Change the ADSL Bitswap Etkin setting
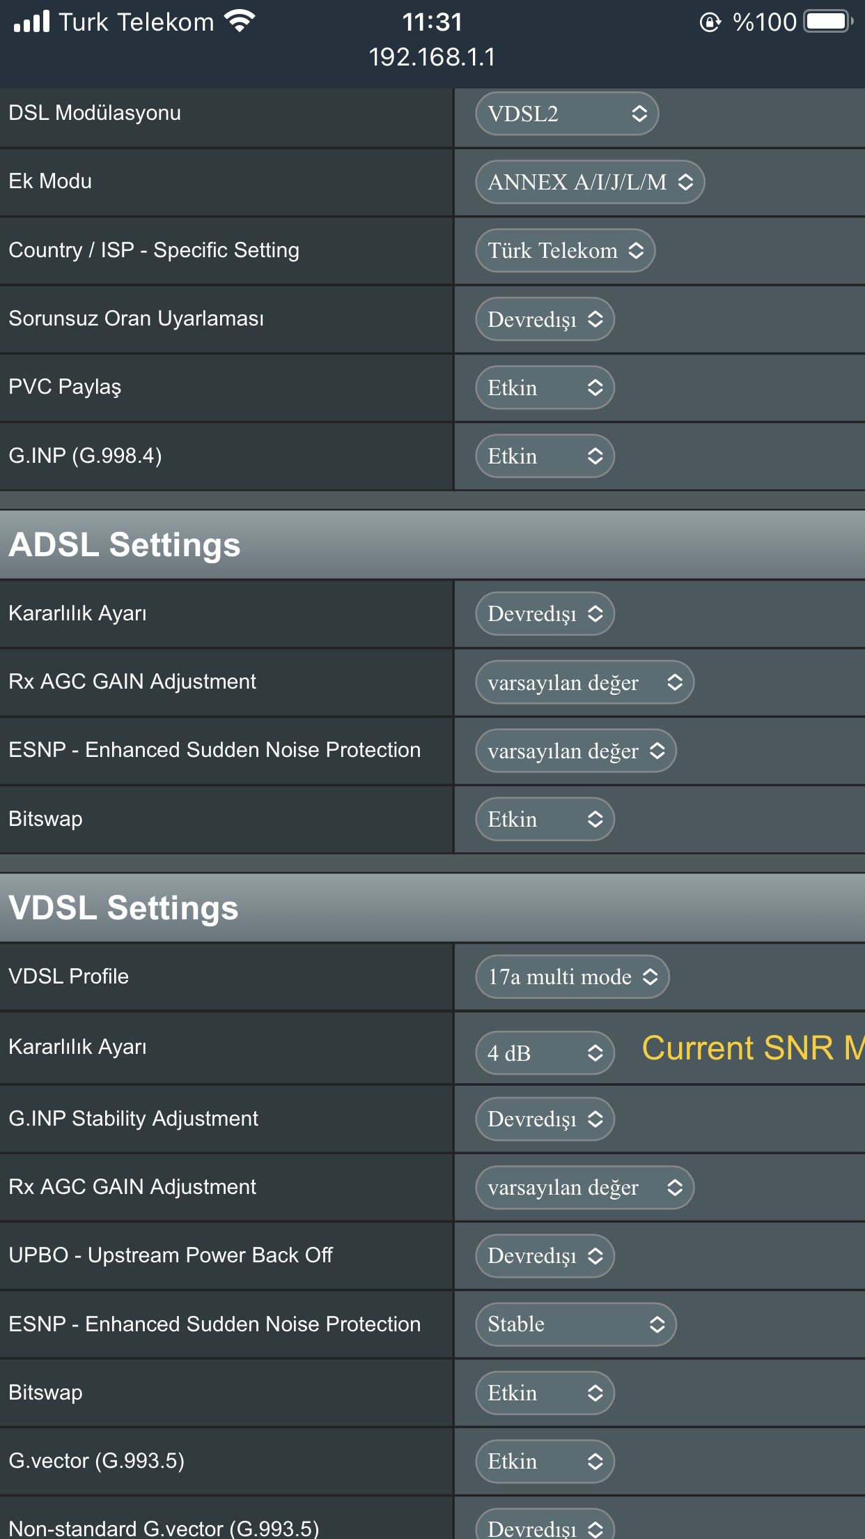This screenshot has width=865, height=1539. coord(545,819)
